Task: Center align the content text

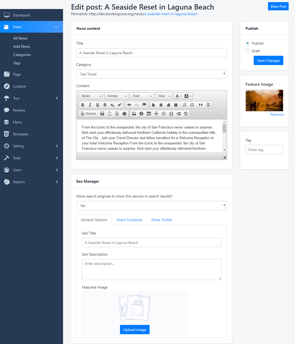Action: (161, 105)
